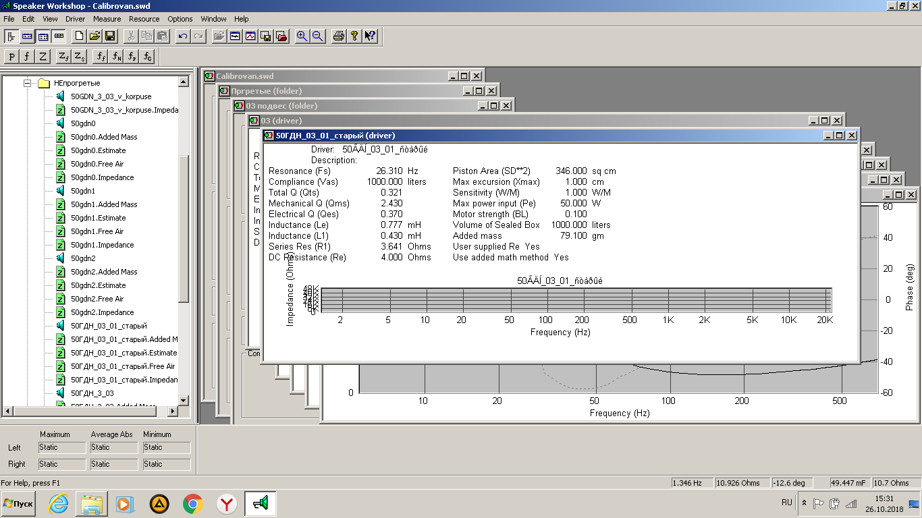This screenshot has width=922, height=518.
Task: Open the Measure menu
Action: click(x=107, y=19)
